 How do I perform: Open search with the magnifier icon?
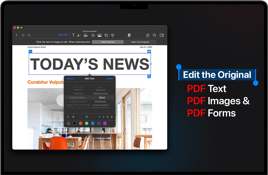154,35
